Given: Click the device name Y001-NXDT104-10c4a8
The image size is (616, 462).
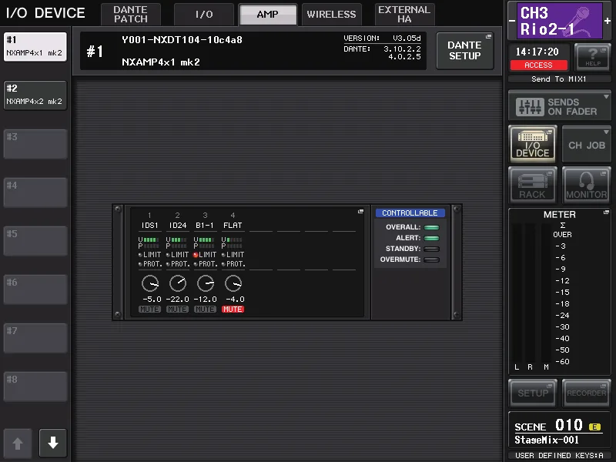Looking at the screenshot, I should point(182,40).
